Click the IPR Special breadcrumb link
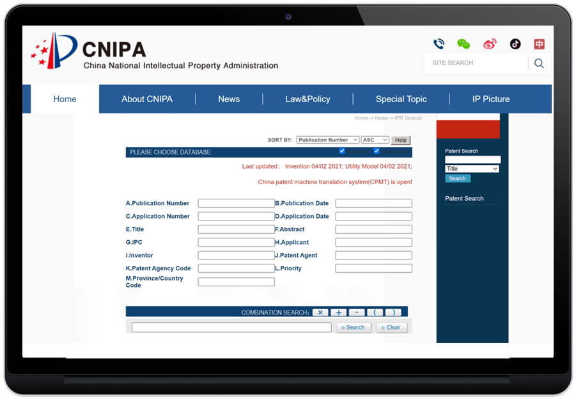Viewport: 576px width, 400px height. [x=409, y=118]
